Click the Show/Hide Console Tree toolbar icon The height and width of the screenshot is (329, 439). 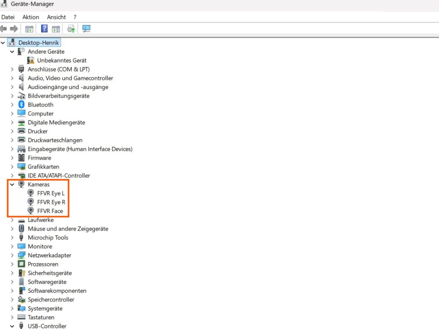pos(29,28)
